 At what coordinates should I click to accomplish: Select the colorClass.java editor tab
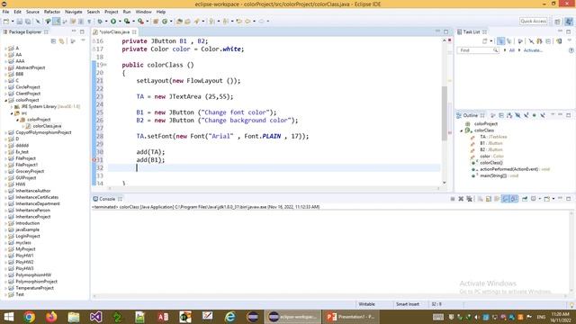(x=113, y=32)
